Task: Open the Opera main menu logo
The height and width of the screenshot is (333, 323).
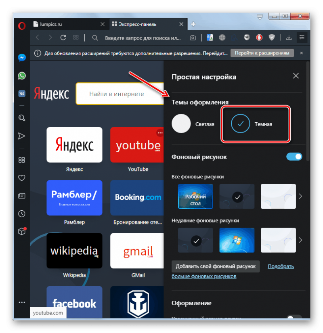Action: pyautogui.click(x=22, y=26)
